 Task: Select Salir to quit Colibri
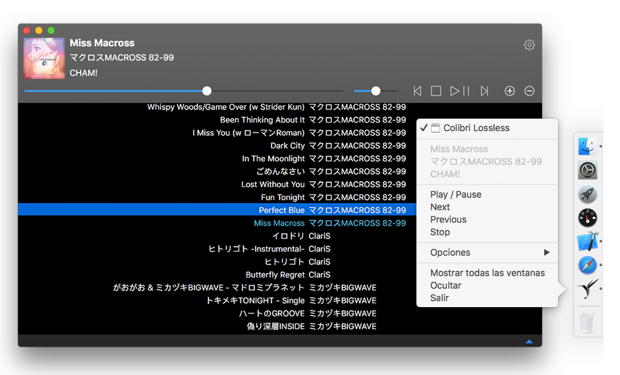[487, 299]
